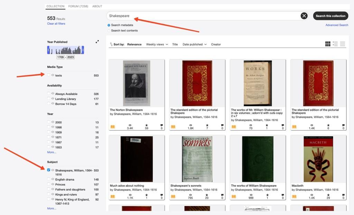Hide Always Available results via eye icon

tap(53, 94)
